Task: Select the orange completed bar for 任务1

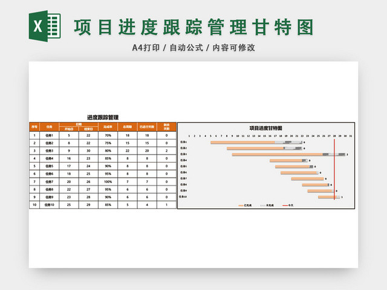Action: (x=242, y=143)
